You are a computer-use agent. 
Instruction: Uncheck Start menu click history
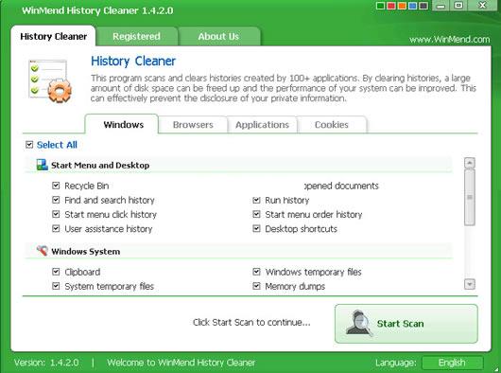(x=56, y=214)
